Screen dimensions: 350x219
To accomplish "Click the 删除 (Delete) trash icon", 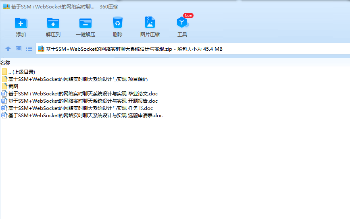I will click(x=118, y=23).
